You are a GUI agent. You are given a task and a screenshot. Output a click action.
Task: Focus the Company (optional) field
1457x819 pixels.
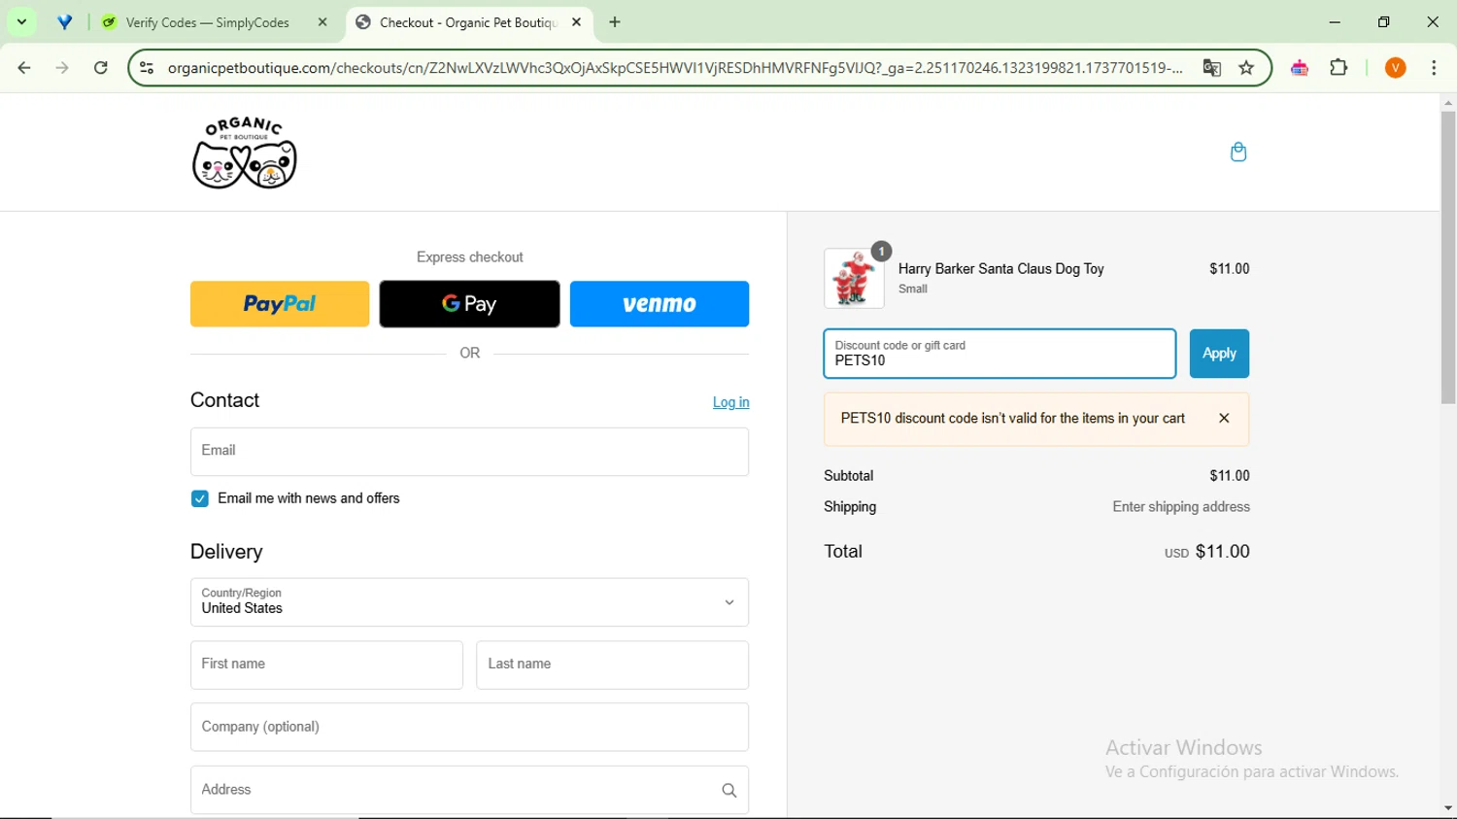469,728
